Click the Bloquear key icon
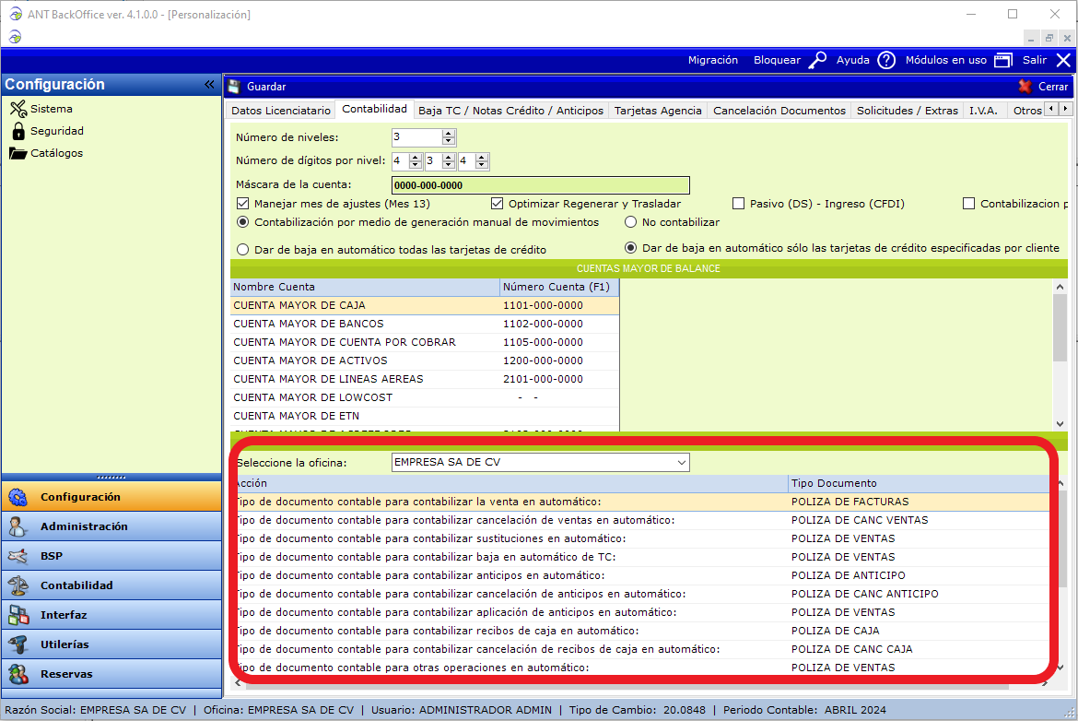This screenshot has width=1078, height=721. click(817, 60)
